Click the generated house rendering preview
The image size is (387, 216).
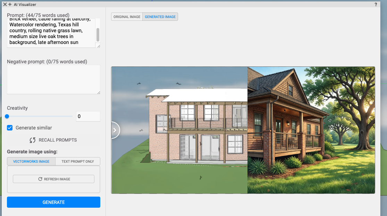(x=311, y=130)
